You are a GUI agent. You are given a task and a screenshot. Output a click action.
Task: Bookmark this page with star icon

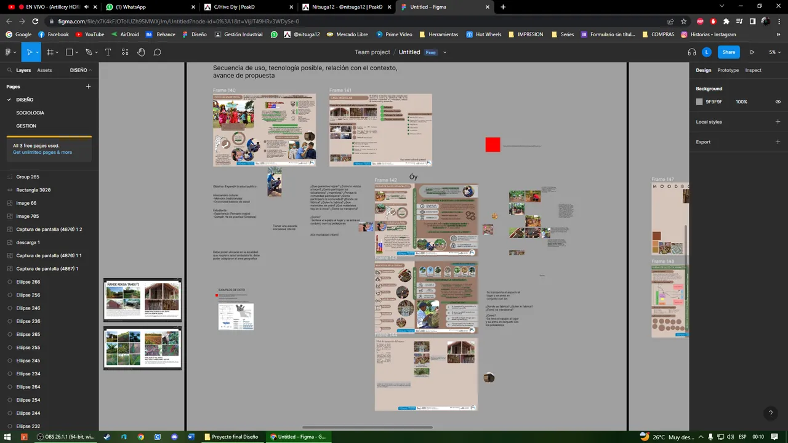(683, 21)
